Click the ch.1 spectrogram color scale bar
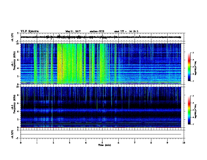Viewport: 207px width, 160px height. pos(189,67)
